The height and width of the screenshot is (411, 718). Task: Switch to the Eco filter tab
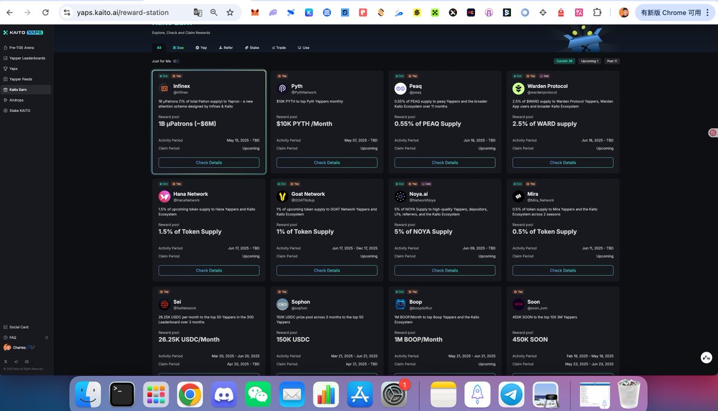[178, 47]
